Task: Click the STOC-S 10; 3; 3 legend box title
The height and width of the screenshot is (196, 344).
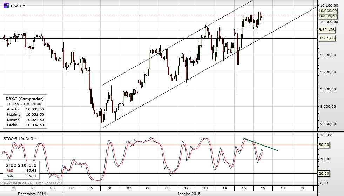Action: [x=21, y=165]
